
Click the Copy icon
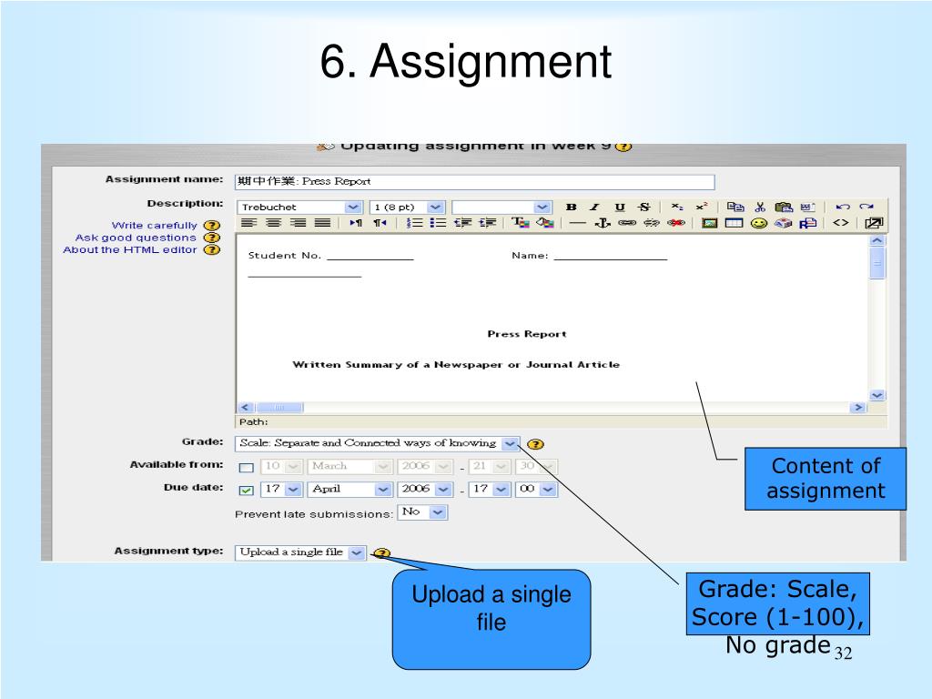click(x=735, y=207)
